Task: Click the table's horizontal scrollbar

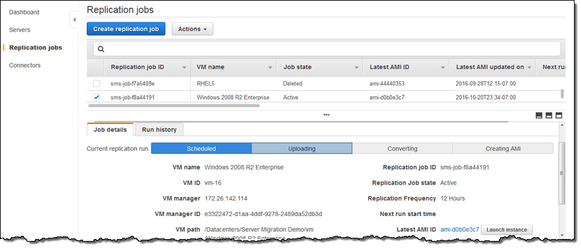Action: [x=174, y=105]
